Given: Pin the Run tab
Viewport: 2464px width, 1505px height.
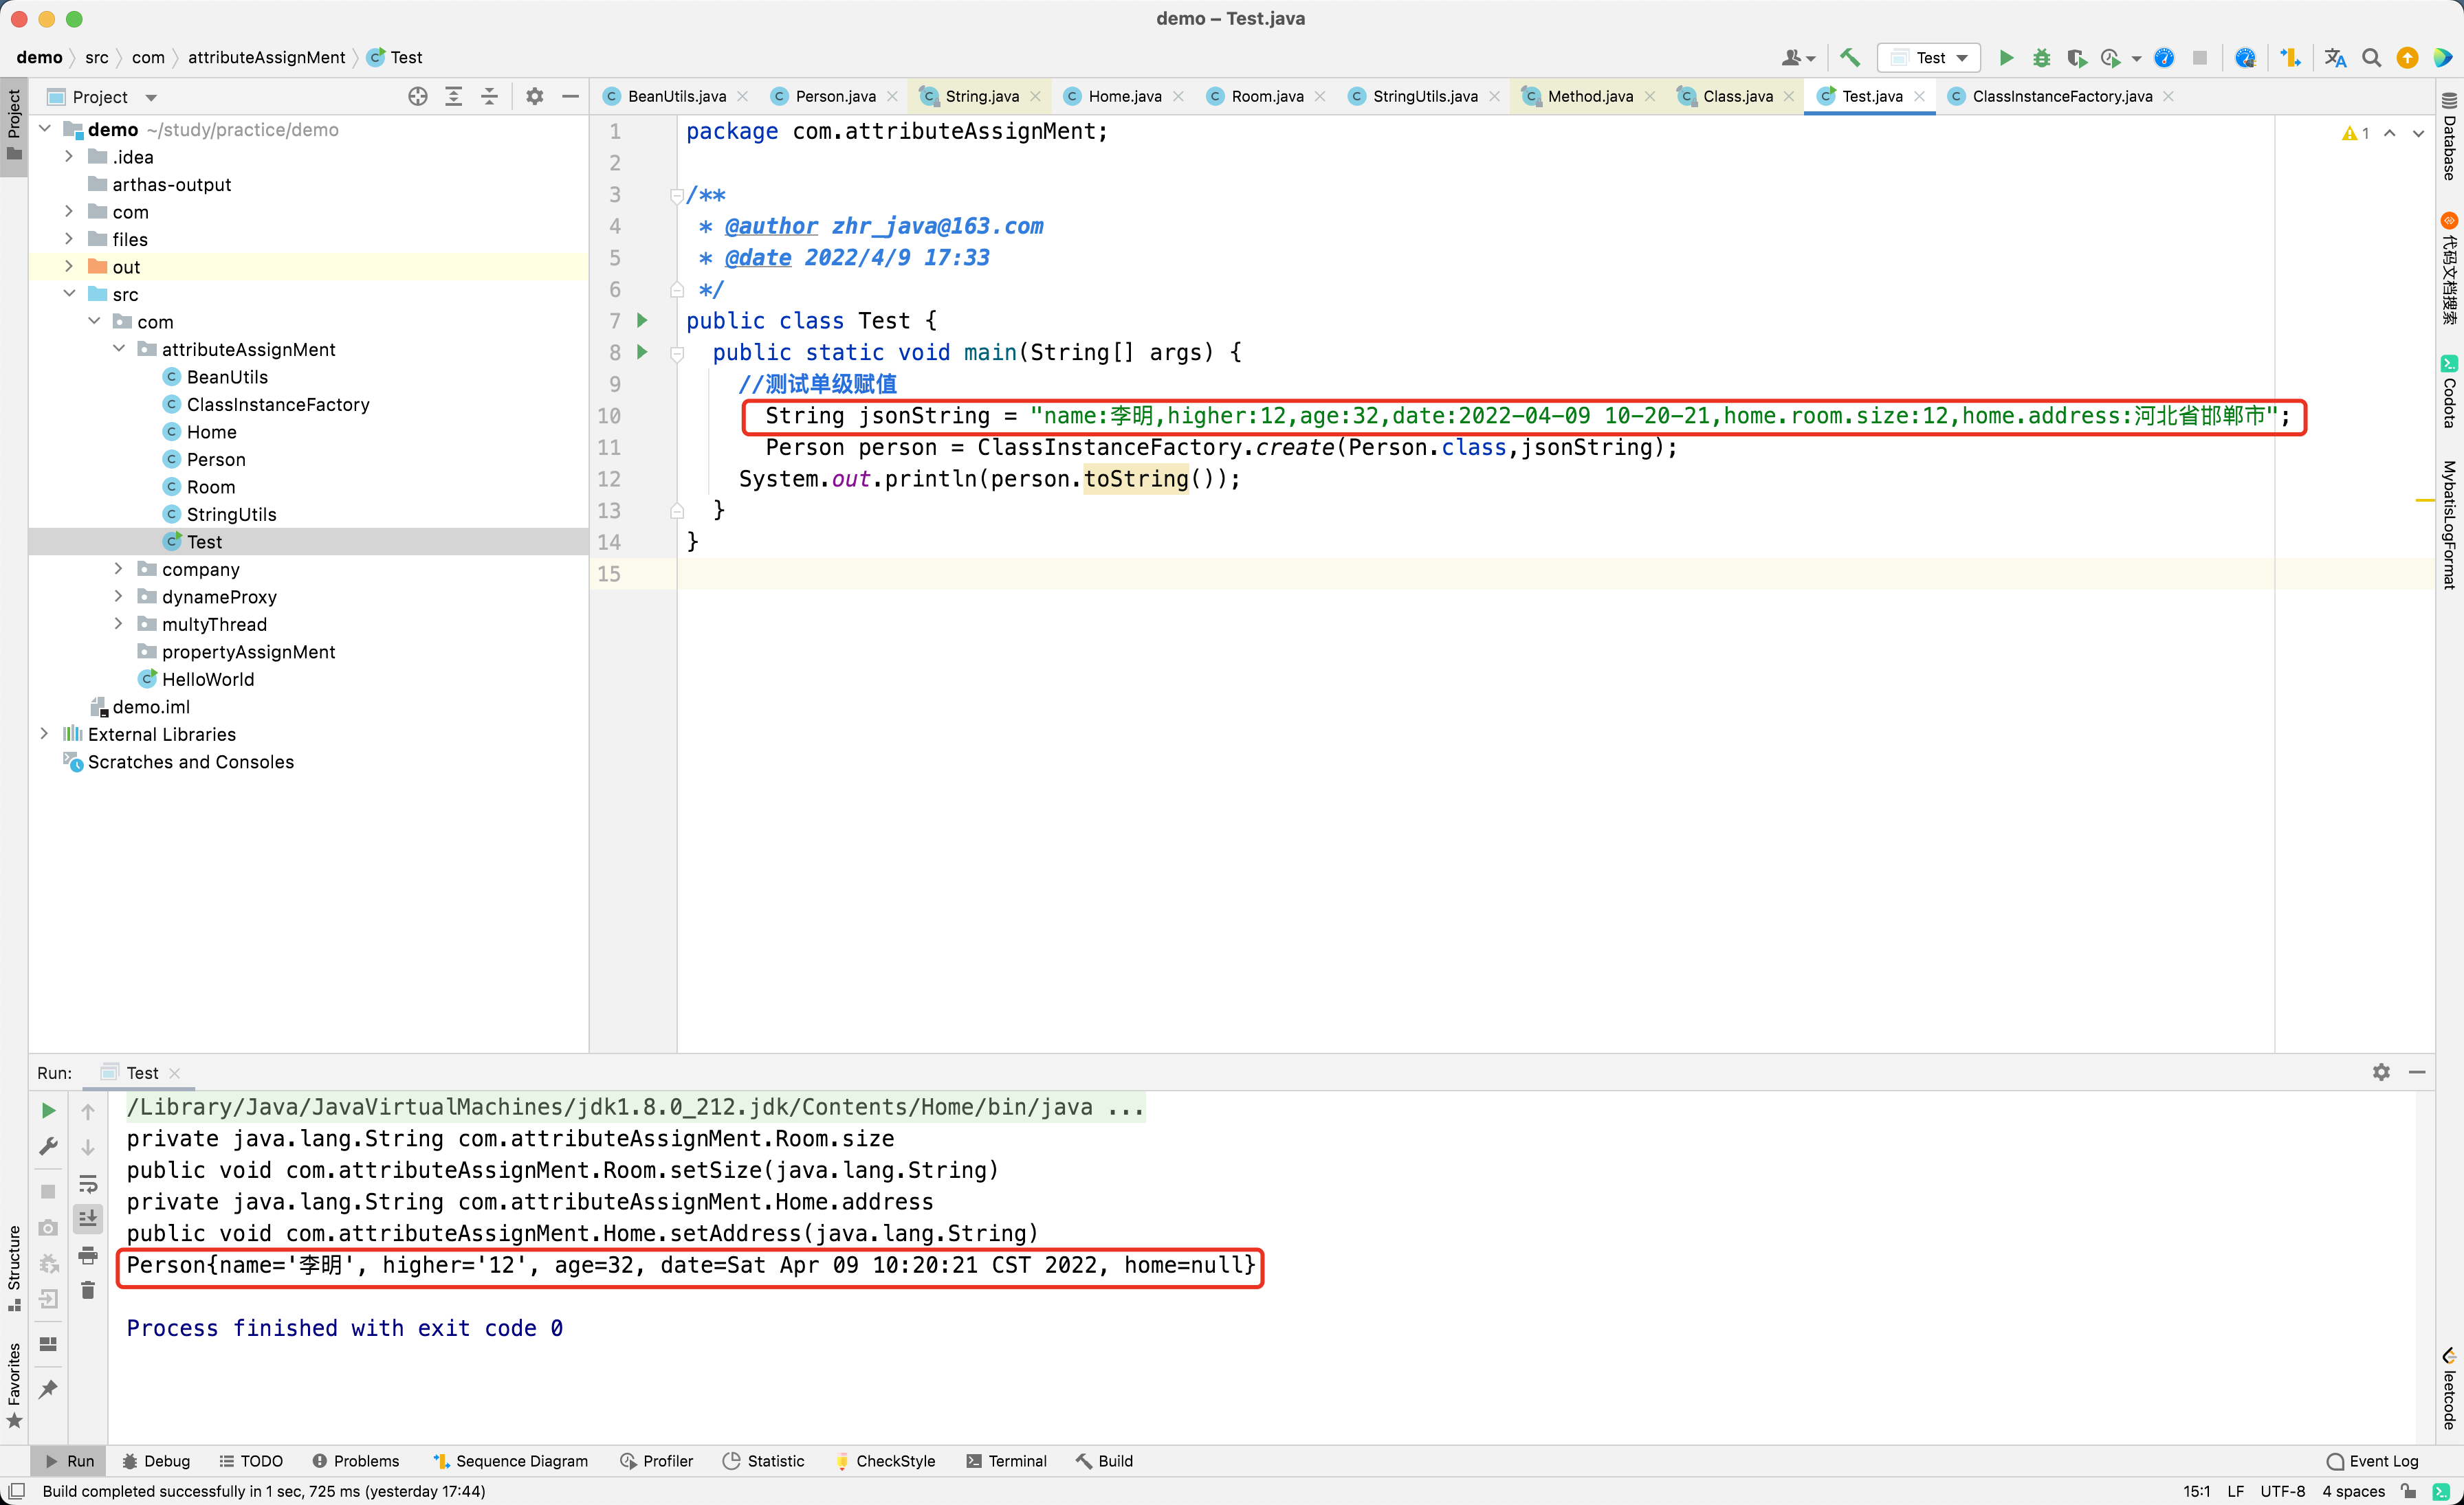Looking at the screenshot, I should (x=48, y=1388).
